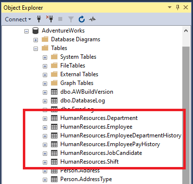Screen dimensions: 193x184
Task: Select the AdventureWorks database label
Action: (x=63, y=31)
